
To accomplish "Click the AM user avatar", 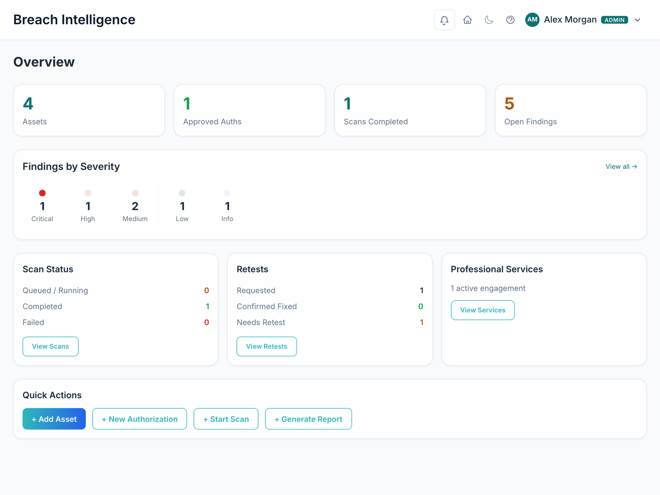I will coord(532,20).
